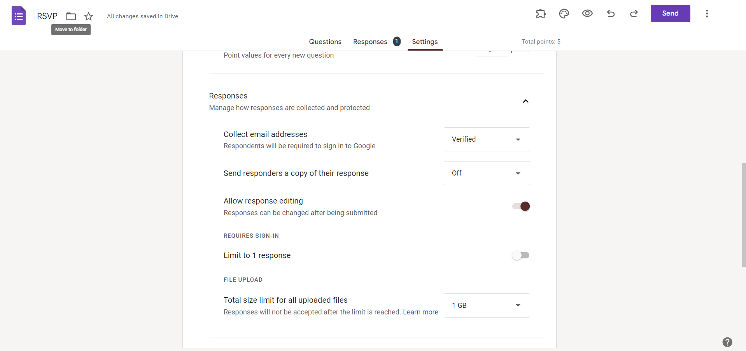The width and height of the screenshot is (746, 351).
Task: Redo the last change
Action: (634, 14)
